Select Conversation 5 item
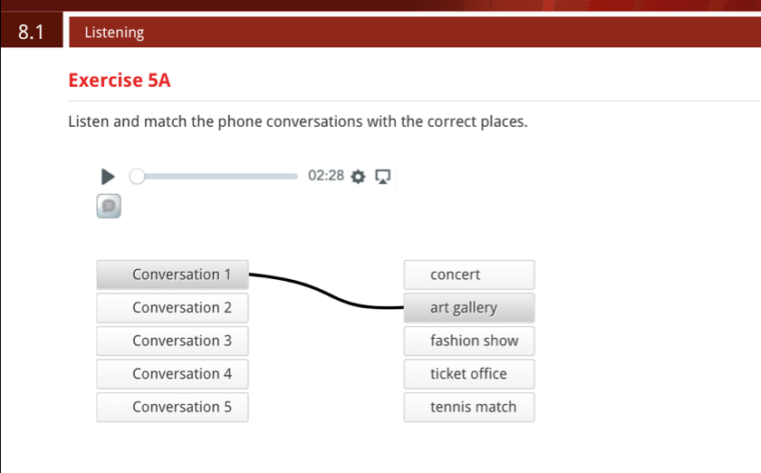This screenshot has width=761, height=473. [x=172, y=407]
